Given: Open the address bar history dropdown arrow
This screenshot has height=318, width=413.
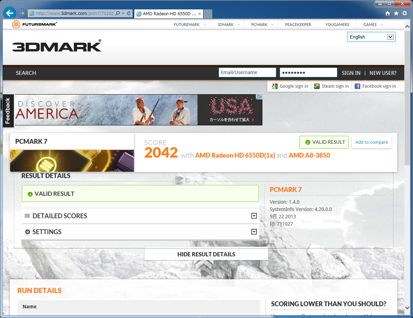Looking at the screenshot, I should [123, 13].
